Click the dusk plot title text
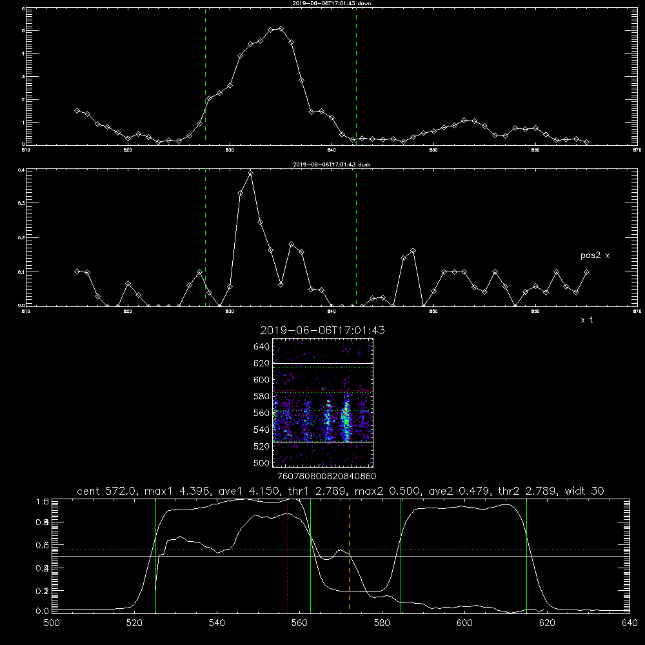Viewport: 645px width, 645px height. (332, 164)
